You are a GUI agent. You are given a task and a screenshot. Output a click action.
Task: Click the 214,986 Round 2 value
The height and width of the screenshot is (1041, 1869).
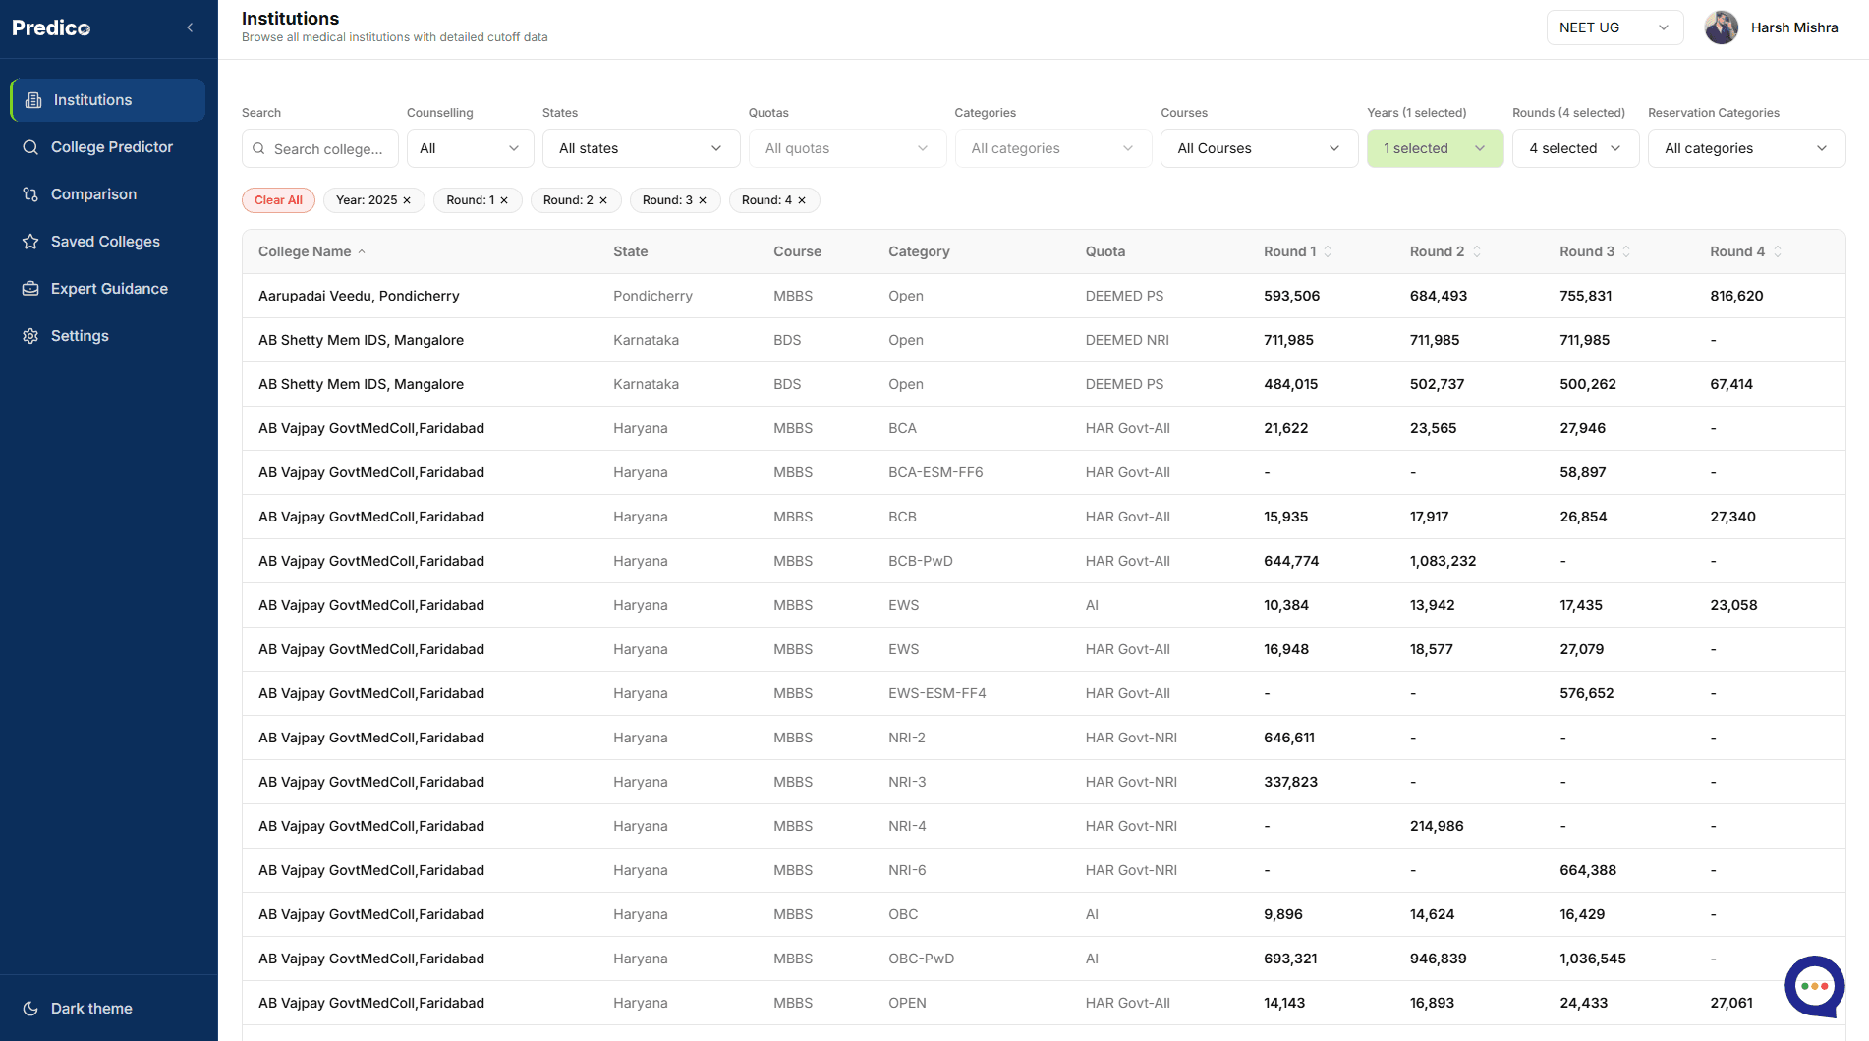click(x=1437, y=826)
